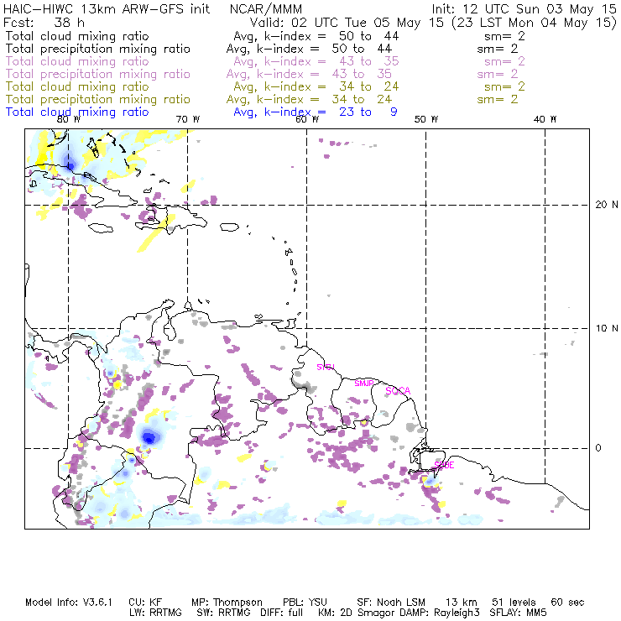621x621 pixels.
Task: Click the '10 N' latitude label
Action: tap(607, 328)
